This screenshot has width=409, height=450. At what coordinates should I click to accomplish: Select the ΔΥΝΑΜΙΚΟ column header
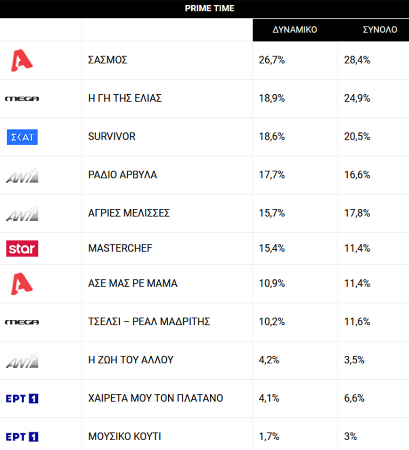(x=295, y=30)
